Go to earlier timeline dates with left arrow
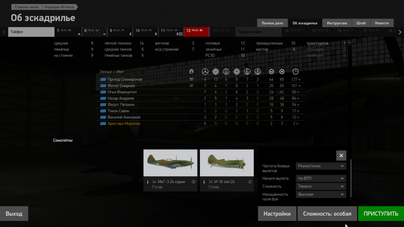This screenshot has width=404, height=227. pos(4,32)
